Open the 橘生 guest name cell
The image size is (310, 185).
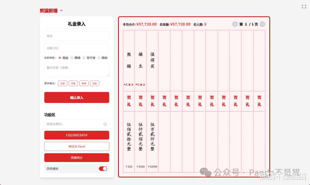tap(141, 61)
